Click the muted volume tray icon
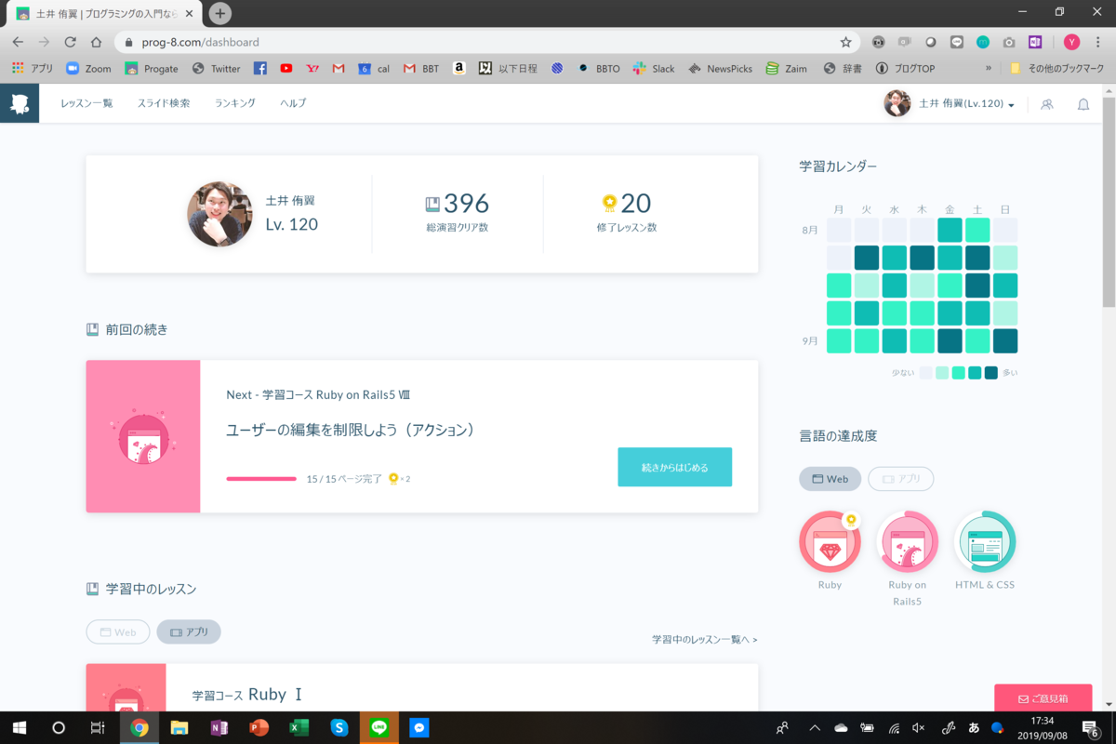The width and height of the screenshot is (1116, 744). pos(919,728)
